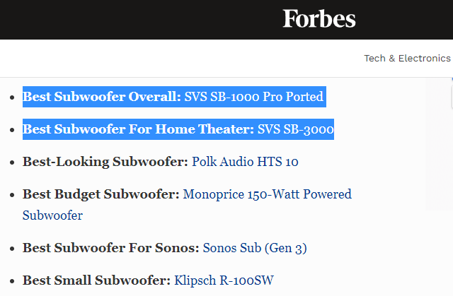Click the bullet before Best Subwoofer Overall
The width and height of the screenshot is (453, 296).
(11, 97)
